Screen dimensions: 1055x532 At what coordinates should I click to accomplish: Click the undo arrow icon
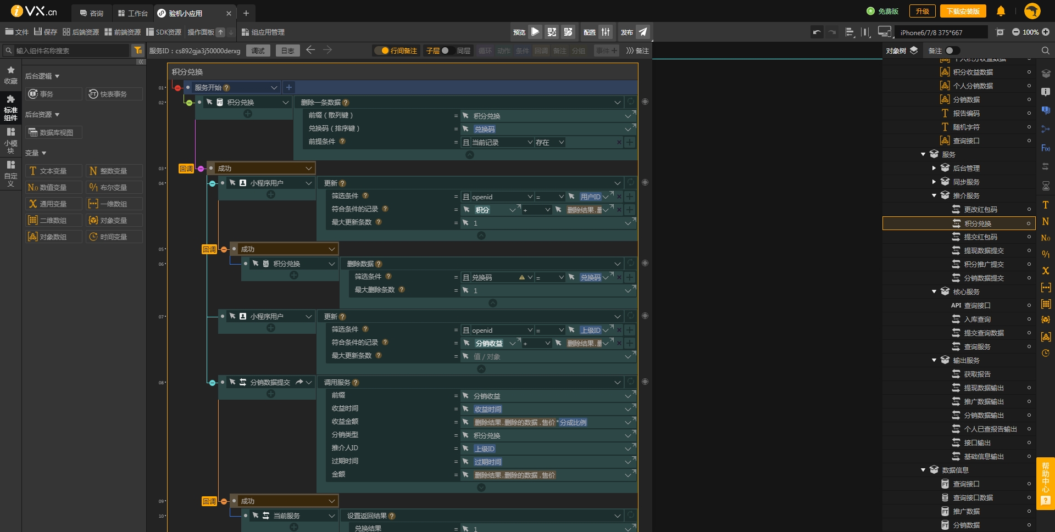coord(817,32)
